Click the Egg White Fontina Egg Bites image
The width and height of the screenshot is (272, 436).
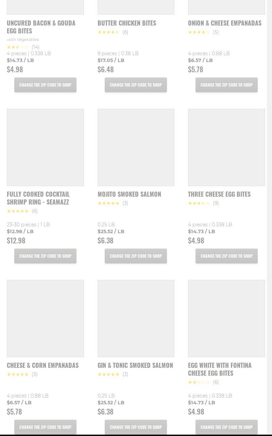pos(226,318)
